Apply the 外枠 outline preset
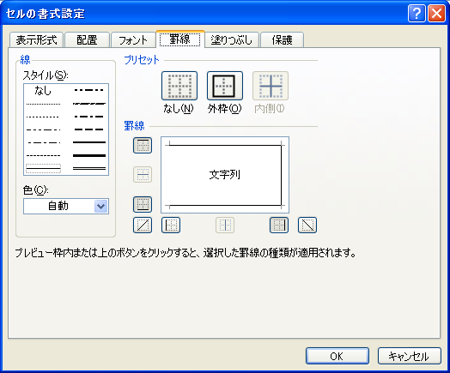Viewport: 450px width, 373px height. tap(225, 86)
